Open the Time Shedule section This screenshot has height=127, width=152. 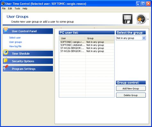(28, 54)
